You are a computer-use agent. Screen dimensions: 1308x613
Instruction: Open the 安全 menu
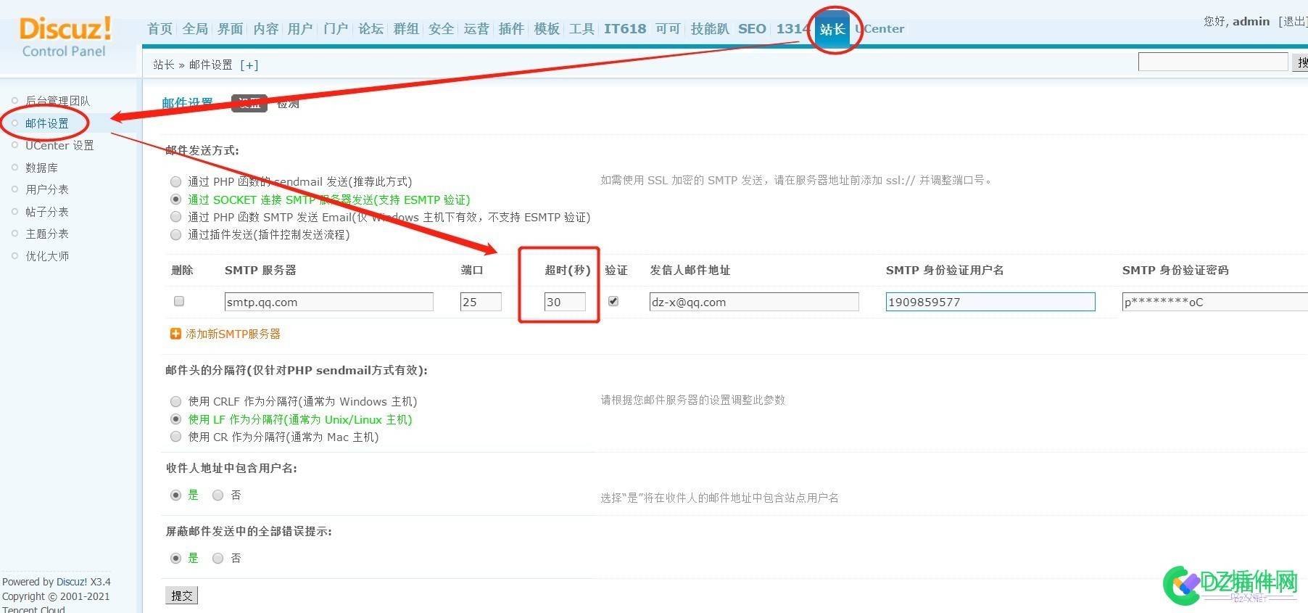441,29
